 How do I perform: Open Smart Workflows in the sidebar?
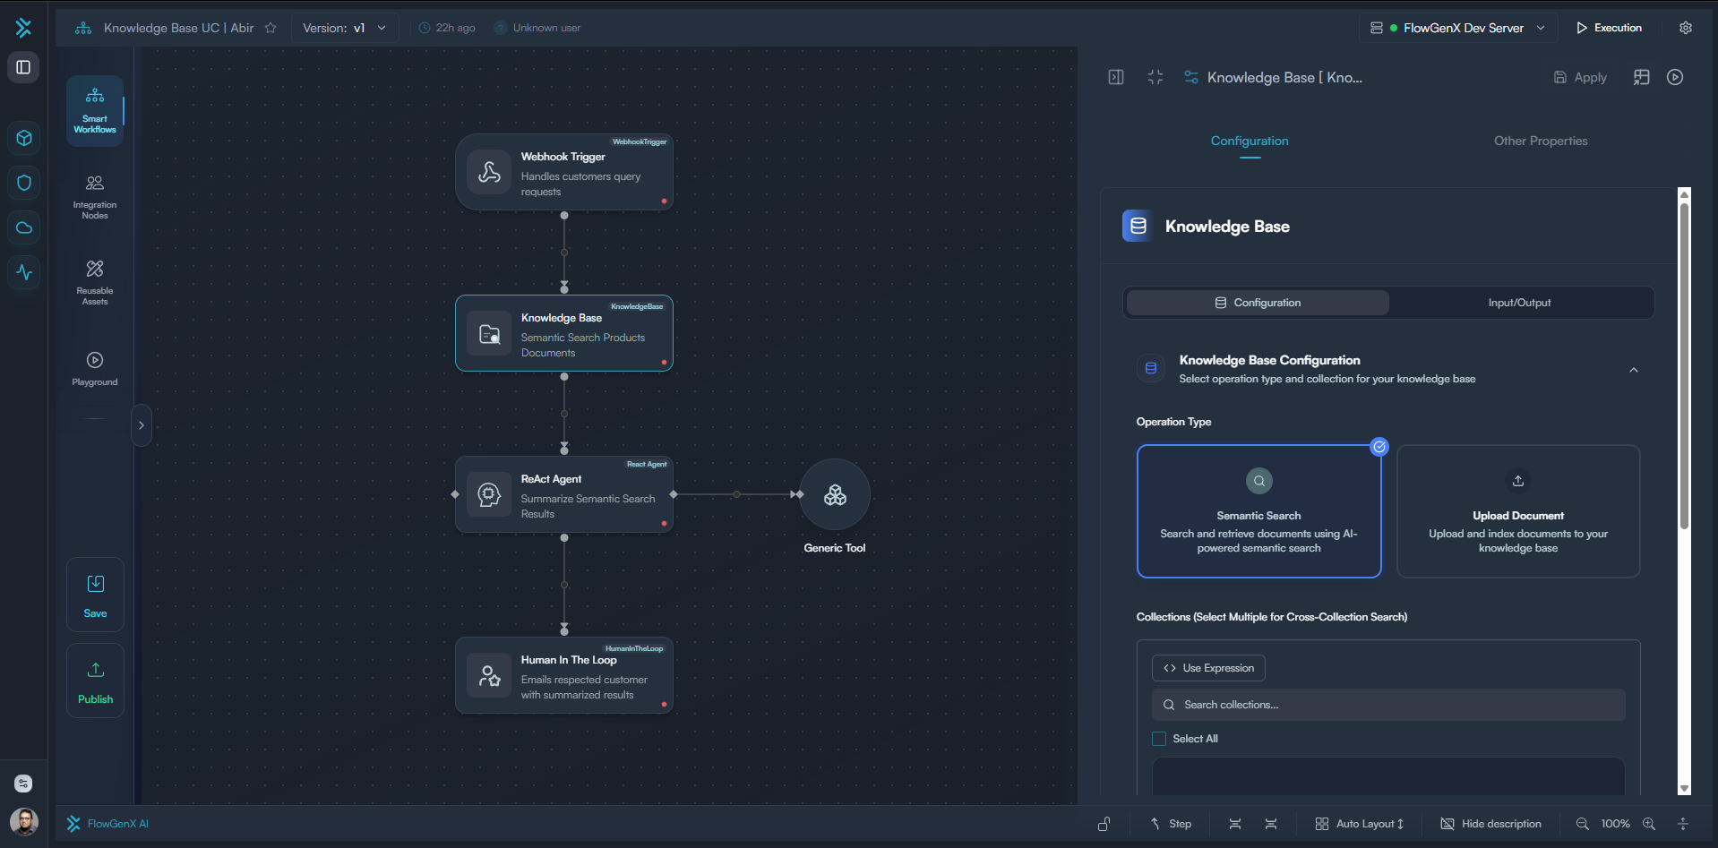tap(95, 110)
